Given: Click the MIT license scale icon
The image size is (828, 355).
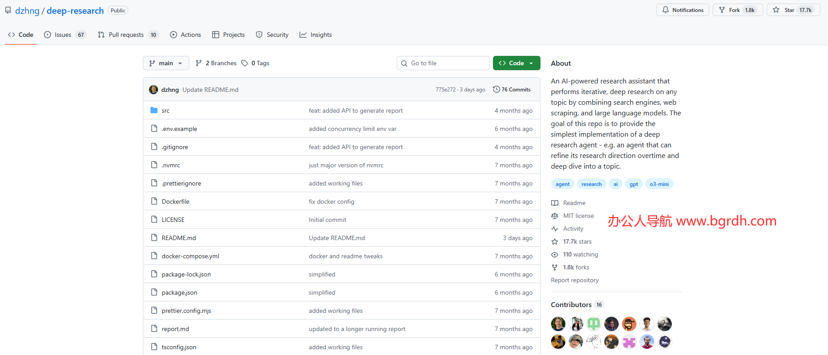Looking at the screenshot, I should (555, 216).
